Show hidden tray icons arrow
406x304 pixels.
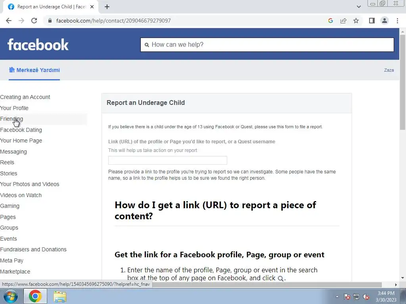coord(337,296)
